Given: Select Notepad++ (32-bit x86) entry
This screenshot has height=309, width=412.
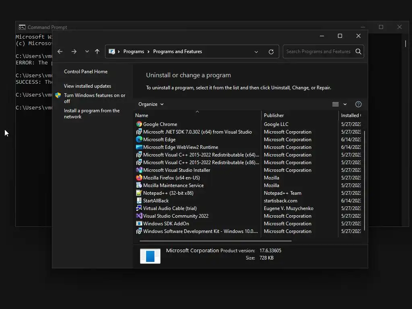Looking at the screenshot, I should [168, 193].
